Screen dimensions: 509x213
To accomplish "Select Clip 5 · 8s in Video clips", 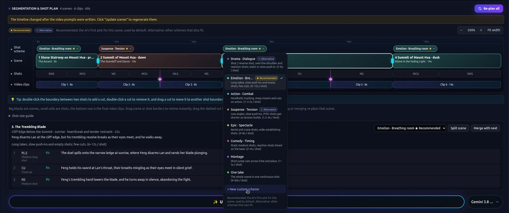I will click(361, 85).
